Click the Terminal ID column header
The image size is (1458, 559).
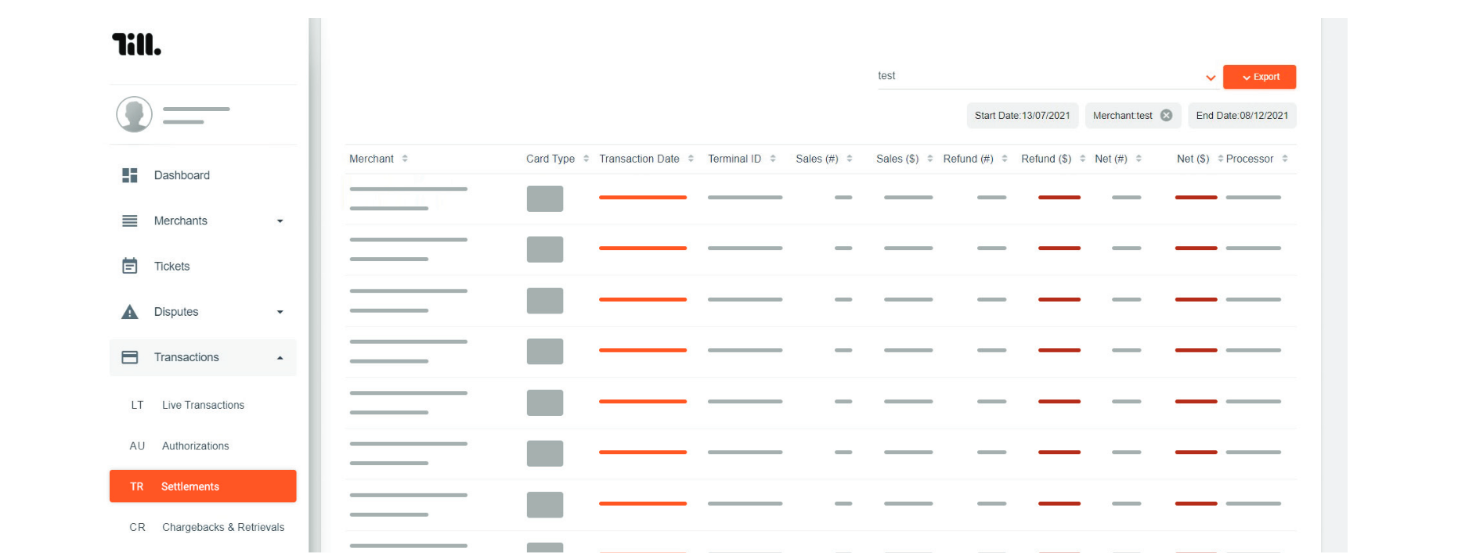(734, 159)
